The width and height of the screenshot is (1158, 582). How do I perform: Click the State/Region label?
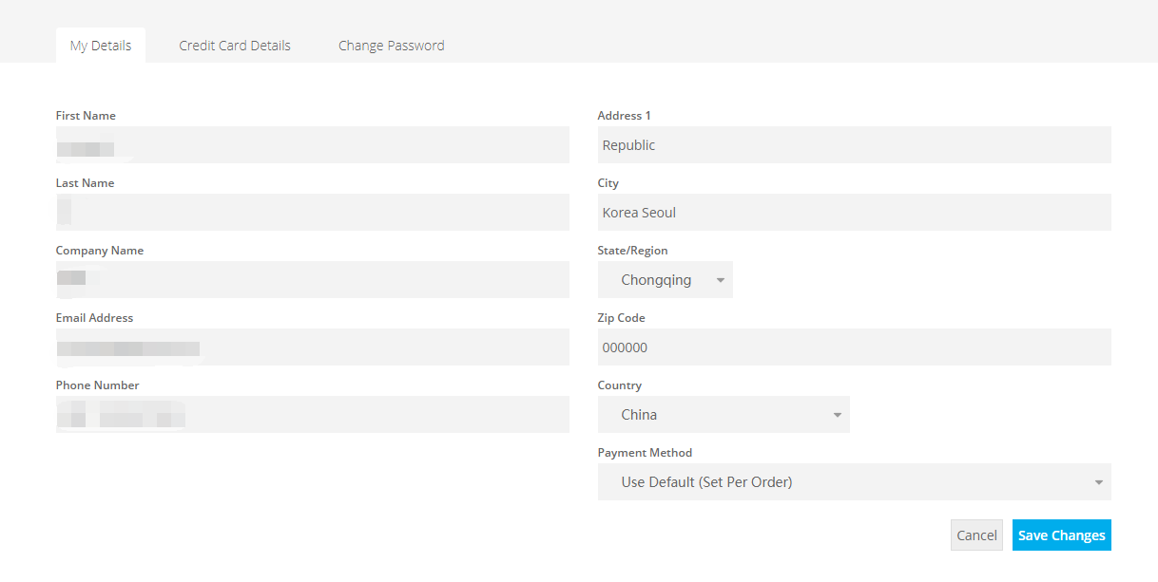click(633, 251)
